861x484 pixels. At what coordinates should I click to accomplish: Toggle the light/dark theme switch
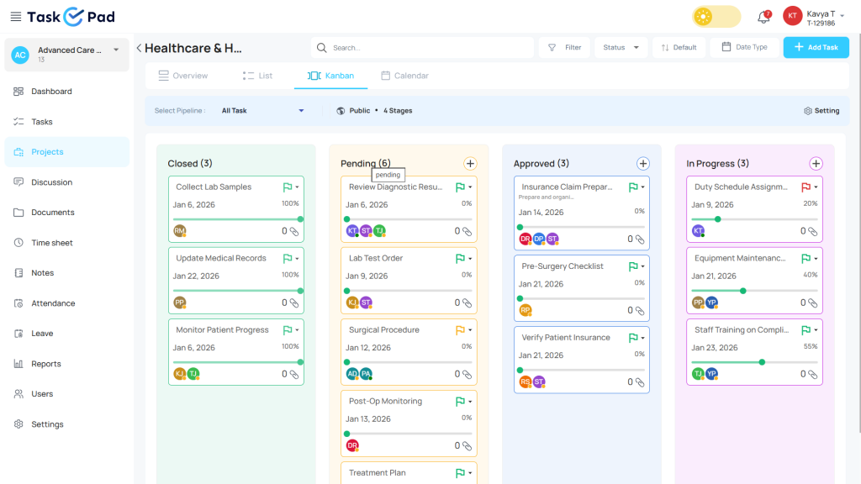point(716,17)
